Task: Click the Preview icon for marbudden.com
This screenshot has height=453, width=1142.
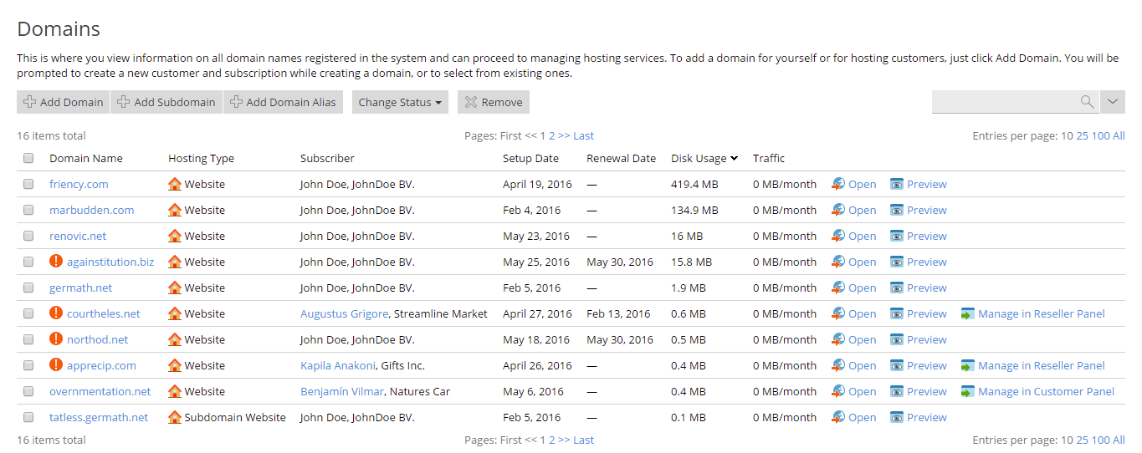Action: click(897, 211)
